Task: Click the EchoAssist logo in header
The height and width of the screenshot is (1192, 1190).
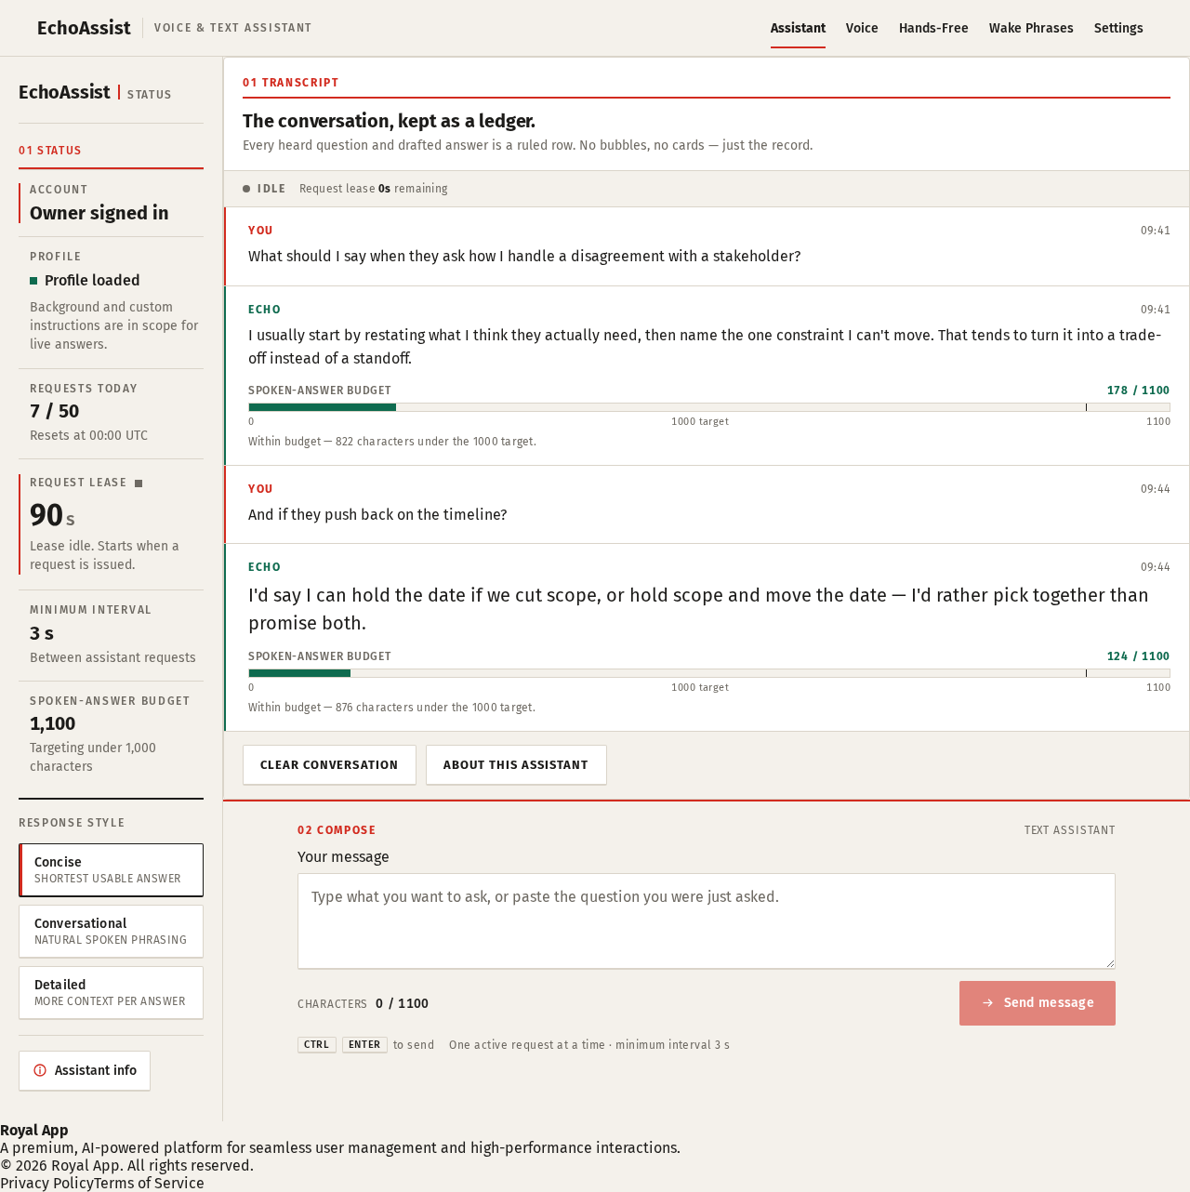Action: 84,28
